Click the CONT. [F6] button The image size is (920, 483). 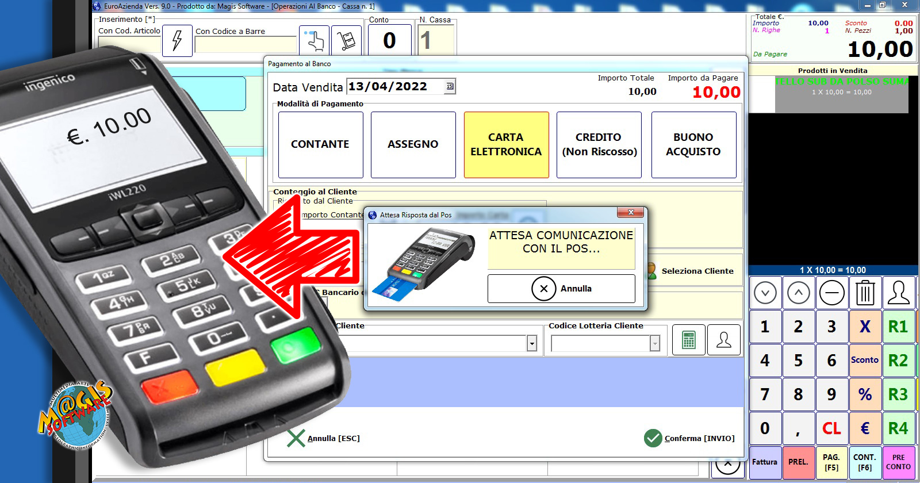865,462
